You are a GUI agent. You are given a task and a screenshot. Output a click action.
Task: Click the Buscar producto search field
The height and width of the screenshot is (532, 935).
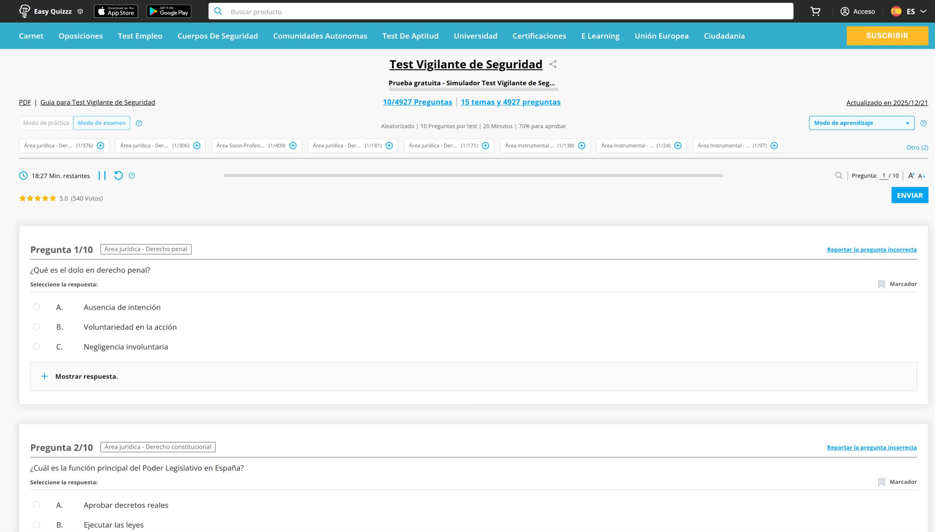[501, 12]
